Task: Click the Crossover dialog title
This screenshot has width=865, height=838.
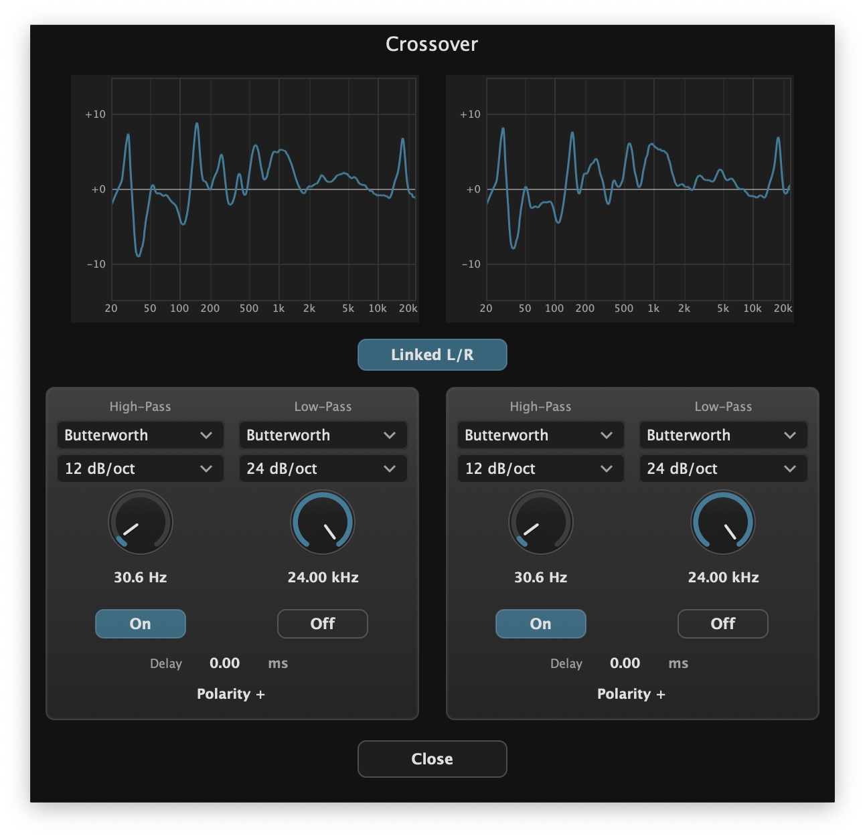Action: 432,44
